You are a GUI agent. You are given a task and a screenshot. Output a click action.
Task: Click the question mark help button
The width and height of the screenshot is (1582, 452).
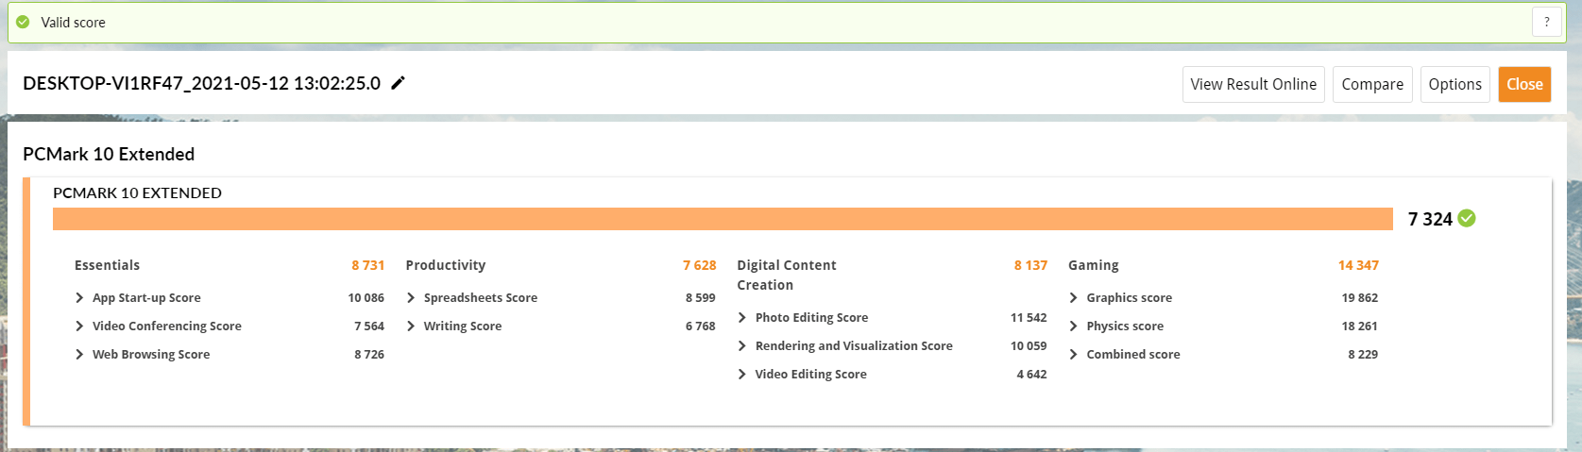coord(1546,22)
